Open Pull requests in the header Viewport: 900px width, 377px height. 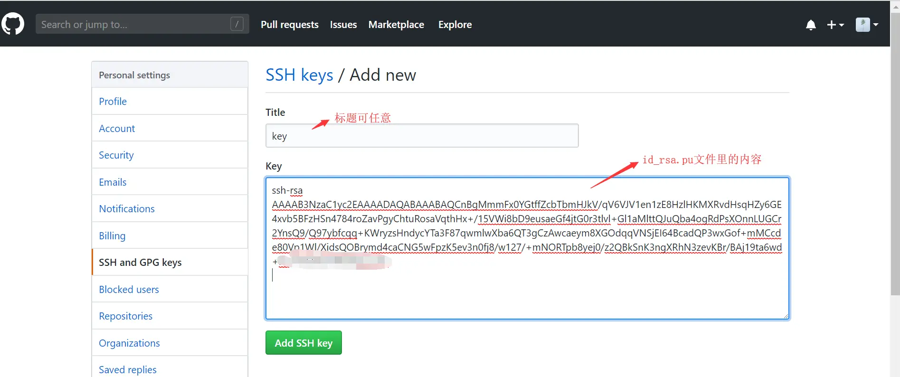click(x=290, y=25)
